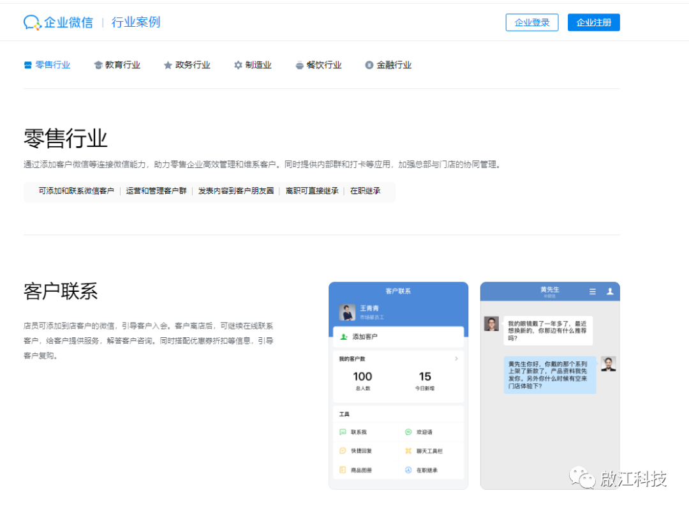The width and height of the screenshot is (689, 509).
Task: Switch to the 教育行业 tab
Action: click(117, 65)
